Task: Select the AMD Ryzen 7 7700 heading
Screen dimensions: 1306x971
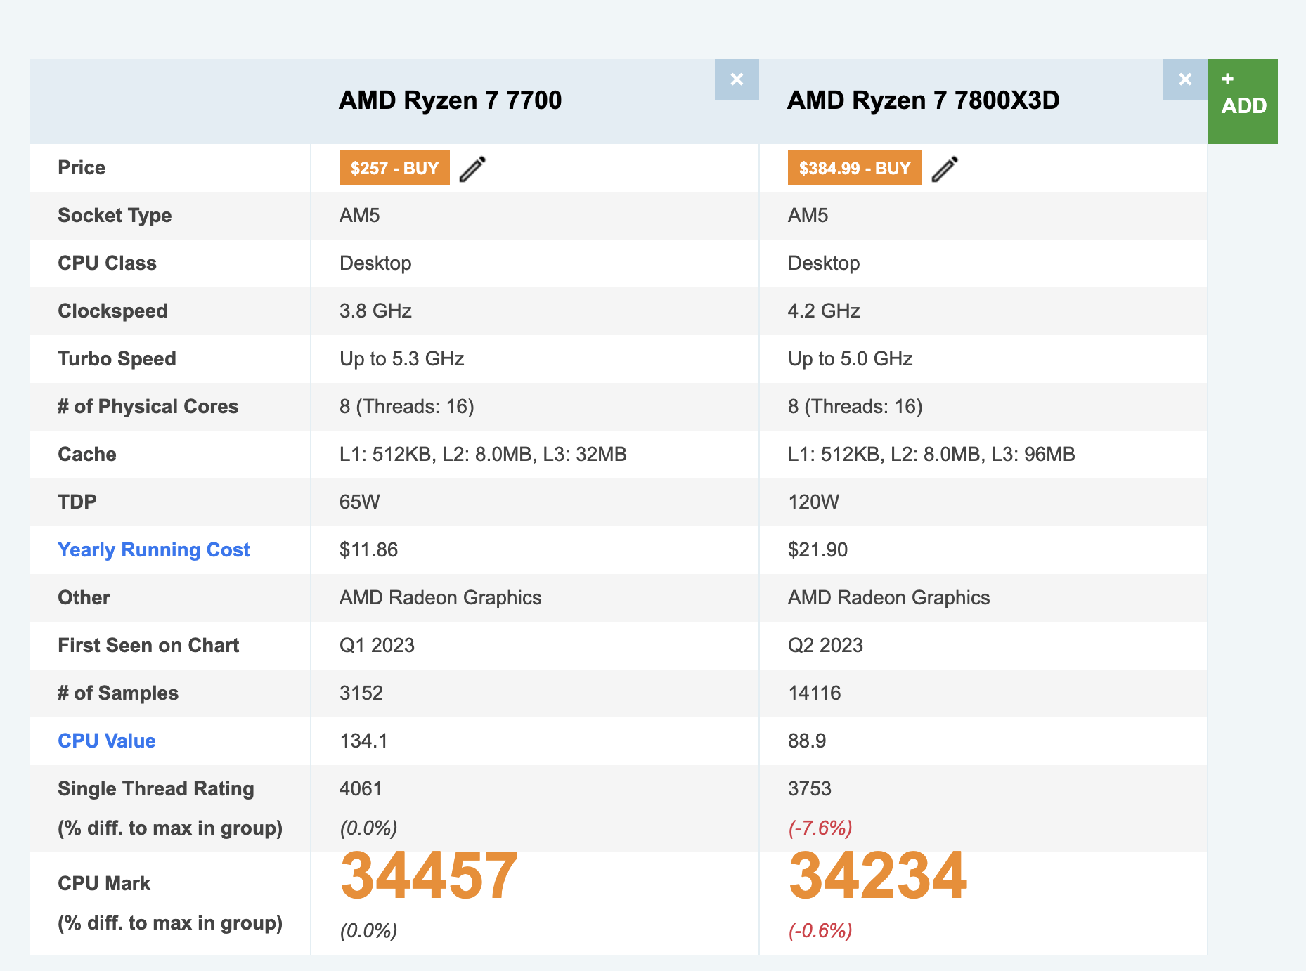Action: tap(451, 100)
